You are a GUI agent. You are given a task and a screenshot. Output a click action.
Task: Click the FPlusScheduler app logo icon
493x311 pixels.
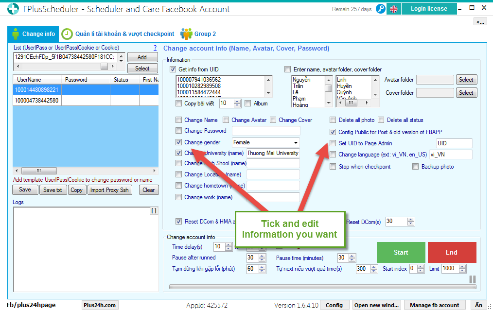click(13, 9)
